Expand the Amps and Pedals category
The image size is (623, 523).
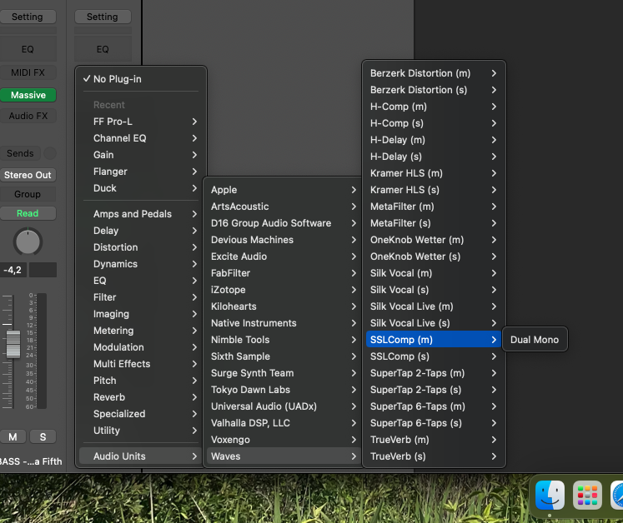point(141,214)
